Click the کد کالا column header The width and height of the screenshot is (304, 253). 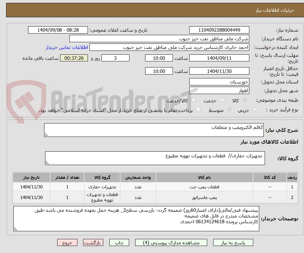[x=270, y=177]
